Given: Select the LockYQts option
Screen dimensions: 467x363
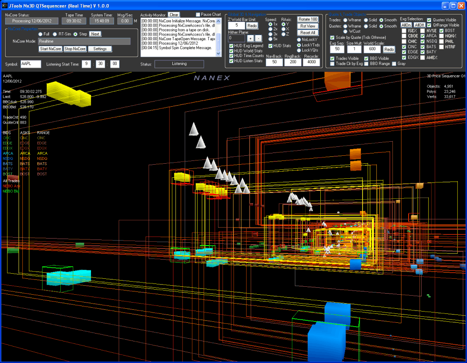Looking at the screenshot, I should [x=299, y=51].
